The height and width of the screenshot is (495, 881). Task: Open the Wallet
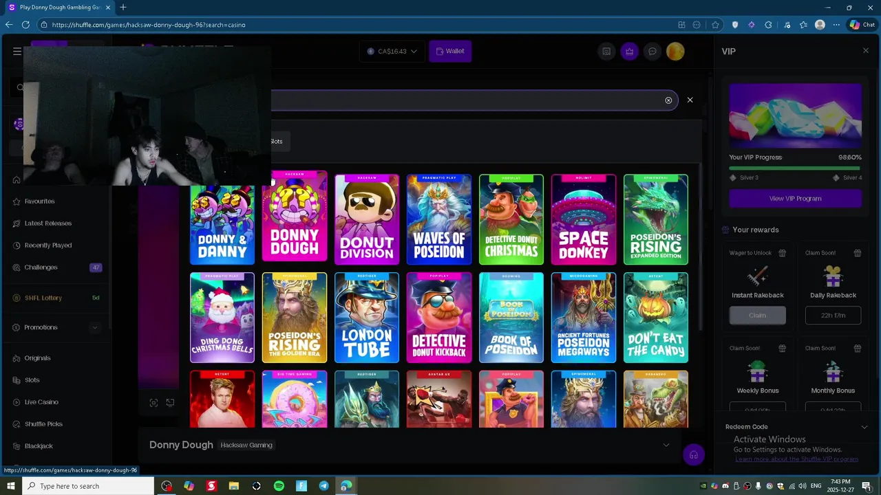[x=450, y=51]
